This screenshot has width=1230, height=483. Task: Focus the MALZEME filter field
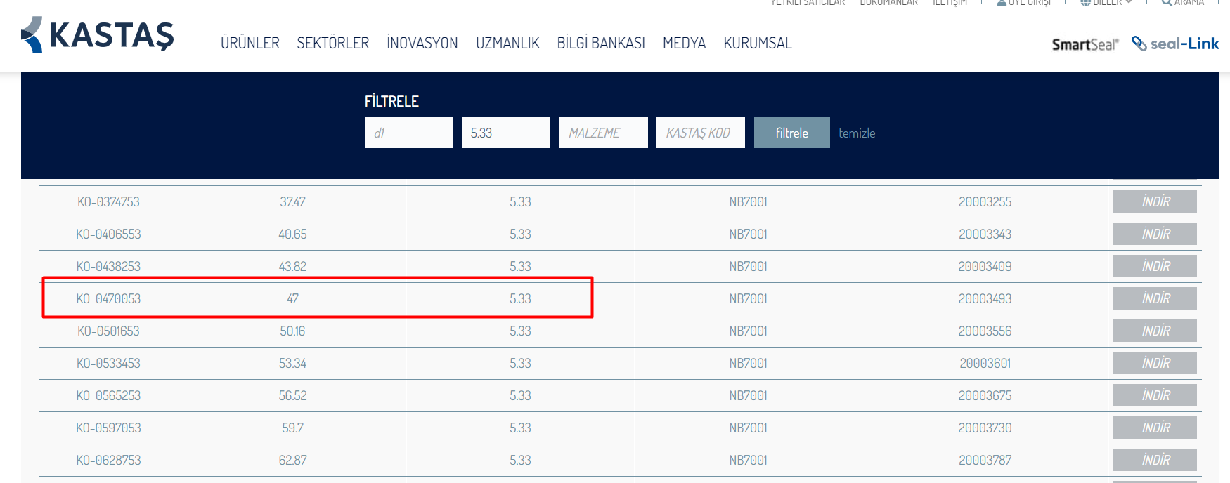click(603, 133)
